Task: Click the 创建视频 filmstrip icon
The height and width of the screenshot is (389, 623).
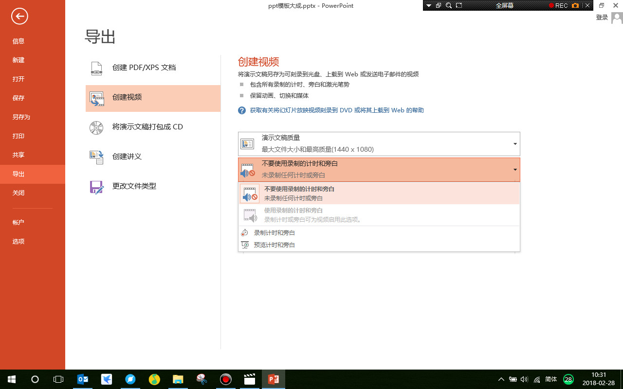Action: click(96, 98)
